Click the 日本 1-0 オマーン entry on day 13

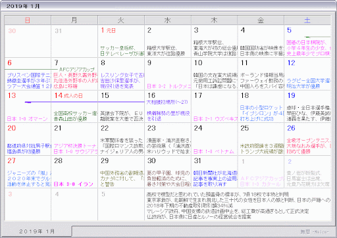pyautogui.click(x=27, y=119)
